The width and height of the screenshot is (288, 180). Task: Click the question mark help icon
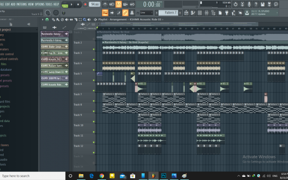(256, 4)
